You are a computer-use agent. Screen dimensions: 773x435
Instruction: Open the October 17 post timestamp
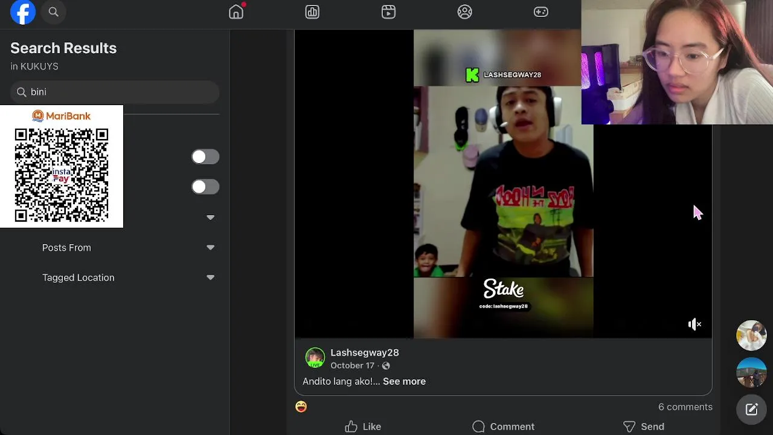[x=353, y=366]
